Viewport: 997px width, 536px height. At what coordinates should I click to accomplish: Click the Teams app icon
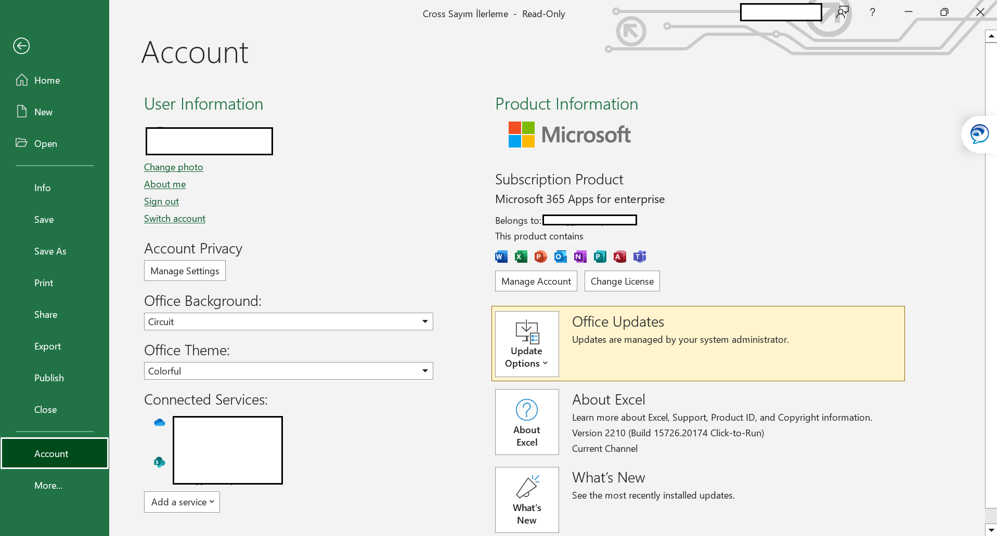click(640, 257)
